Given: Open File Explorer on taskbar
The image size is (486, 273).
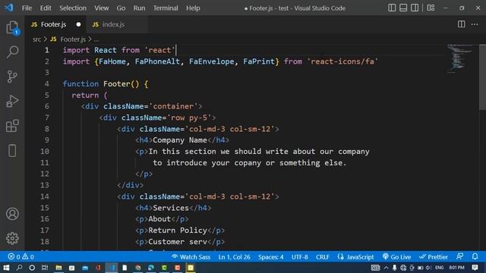Looking at the screenshot, I should tap(58, 268).
